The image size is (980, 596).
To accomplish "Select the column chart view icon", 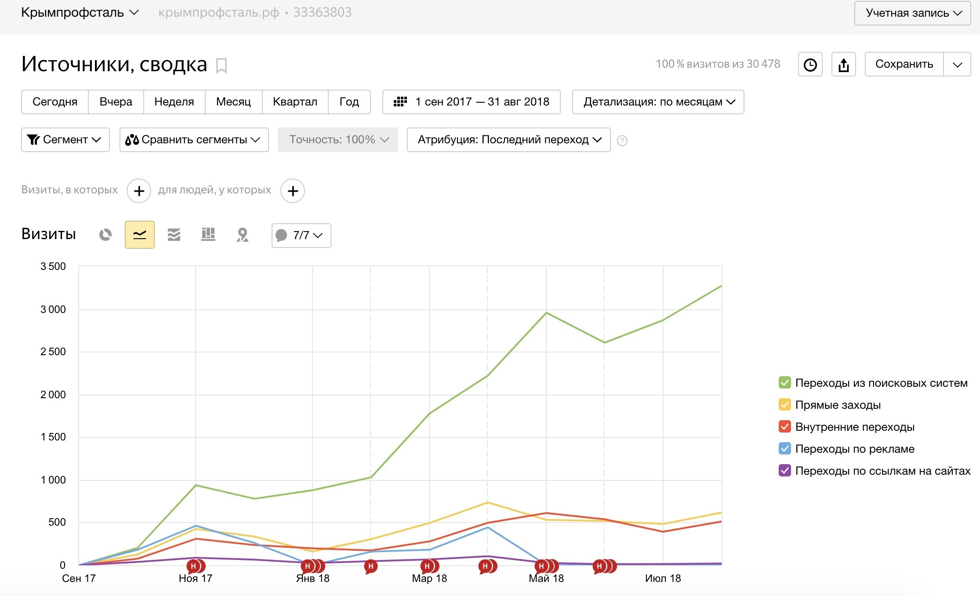I will tap(208, 235).
